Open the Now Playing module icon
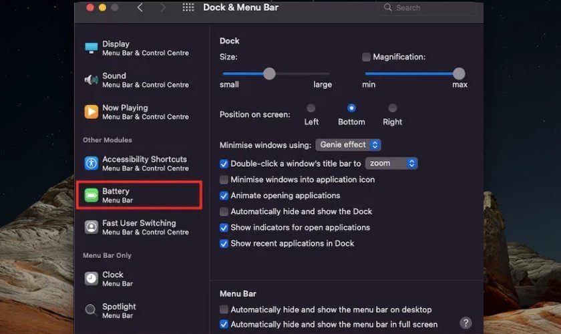 pos(91,112)
